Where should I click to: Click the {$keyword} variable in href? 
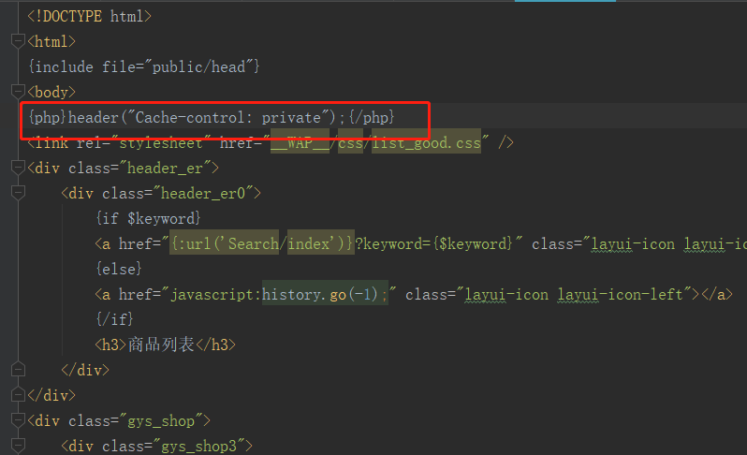point(468,244)
